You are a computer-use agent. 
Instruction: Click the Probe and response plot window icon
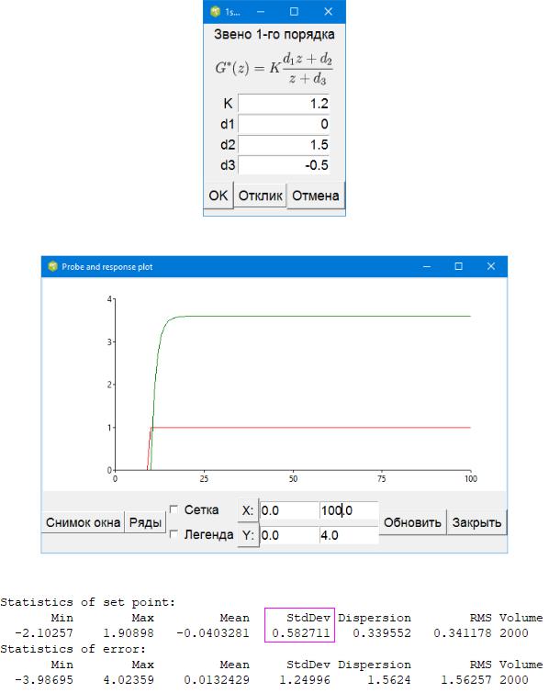click(x=53, y=266)
